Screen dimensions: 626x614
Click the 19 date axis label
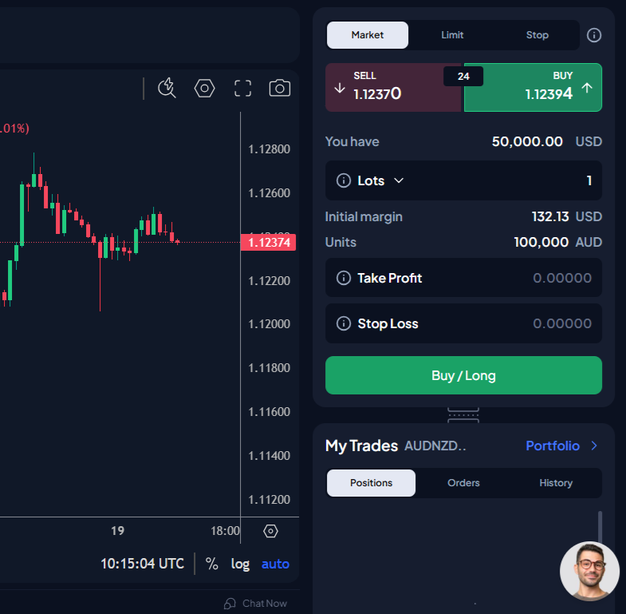click(117, 531)
